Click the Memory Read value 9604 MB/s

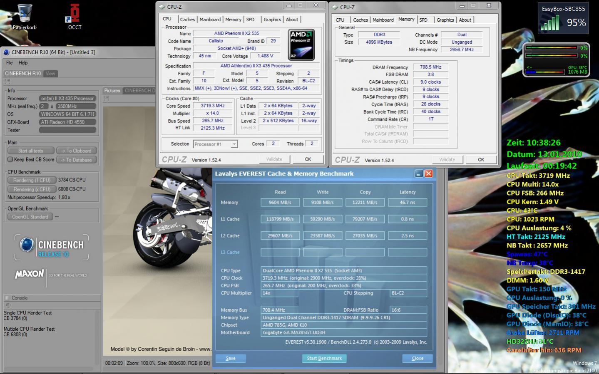point(280,202)
